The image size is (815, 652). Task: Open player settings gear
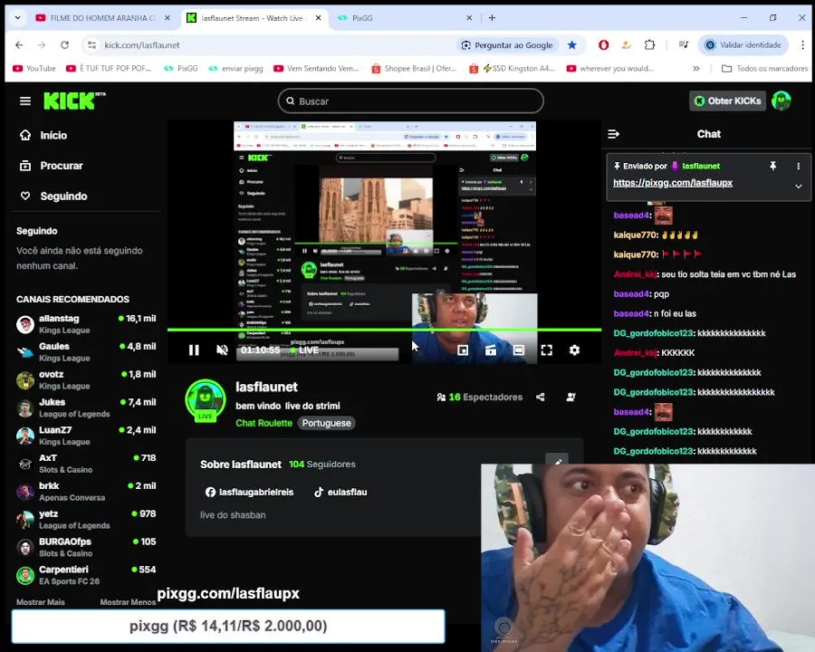coord(574,350)
